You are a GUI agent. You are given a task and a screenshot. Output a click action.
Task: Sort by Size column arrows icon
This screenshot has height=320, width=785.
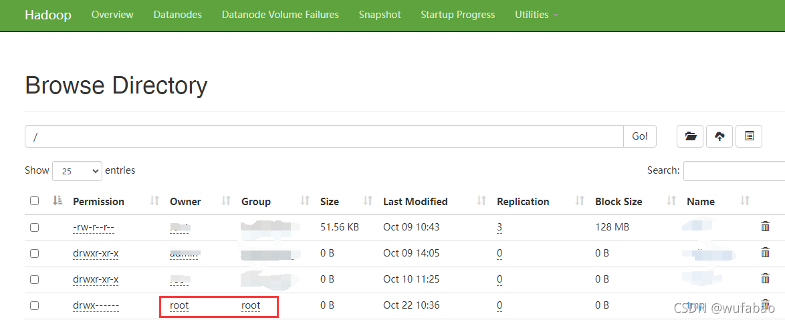click(368, 201)
